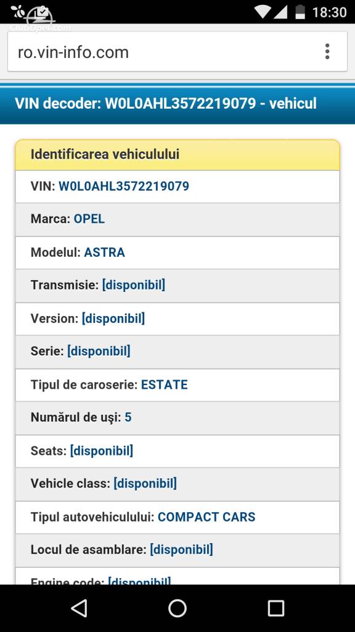
Task: Click Locul de asamblare [disponibil] link
Action: (181, 549)
